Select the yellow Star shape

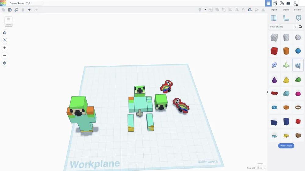pyautogui.click(x=286, y=135)
